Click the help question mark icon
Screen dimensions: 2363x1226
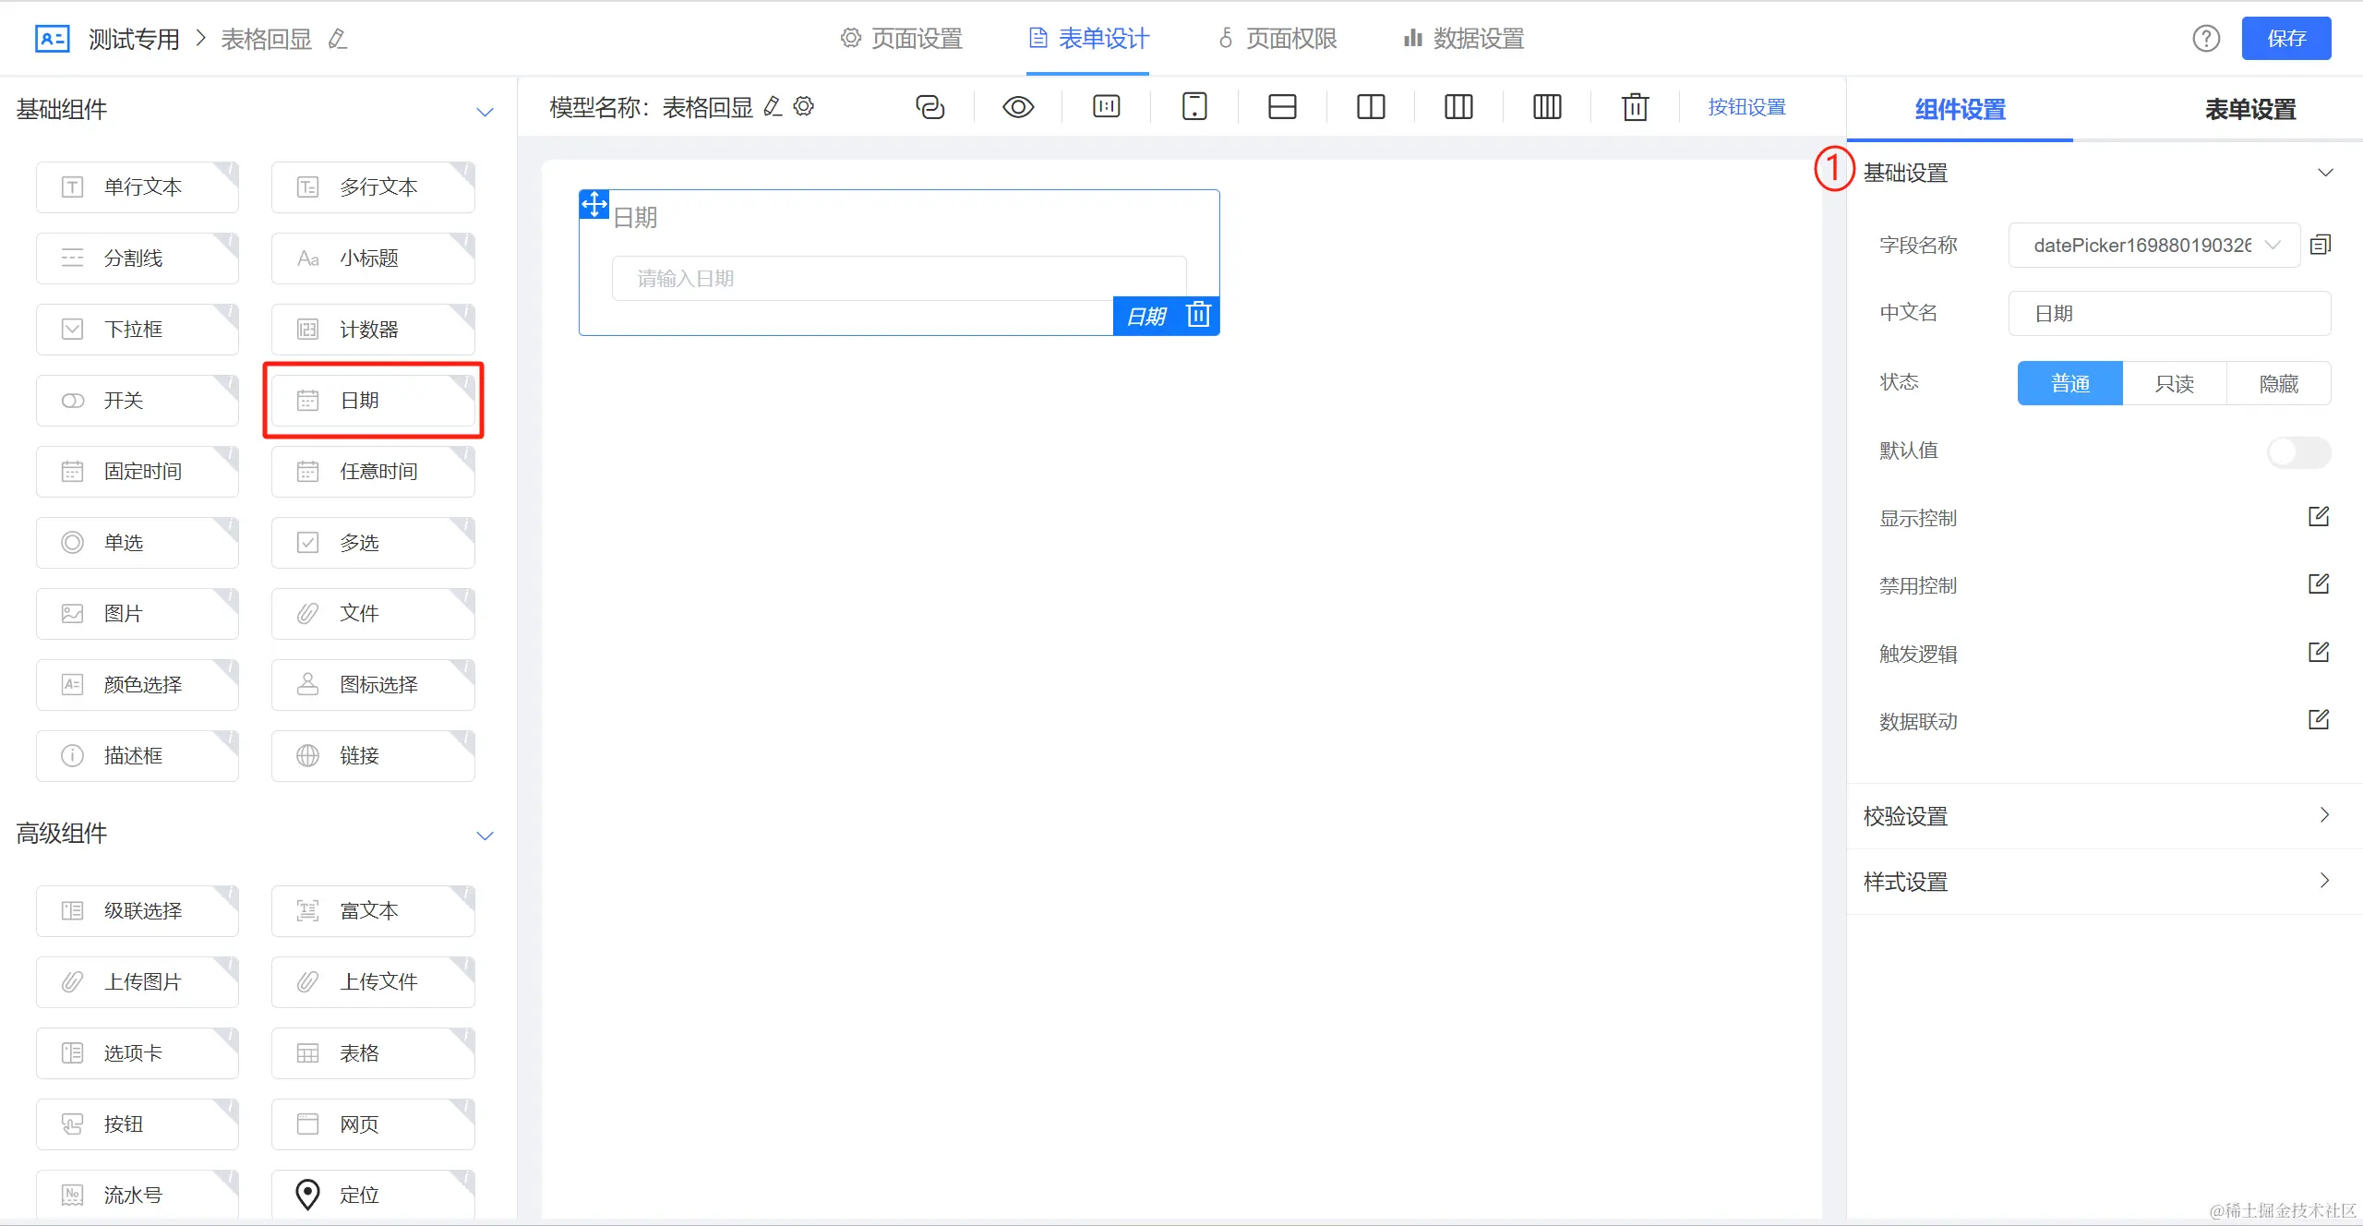tap(2206, 39)
